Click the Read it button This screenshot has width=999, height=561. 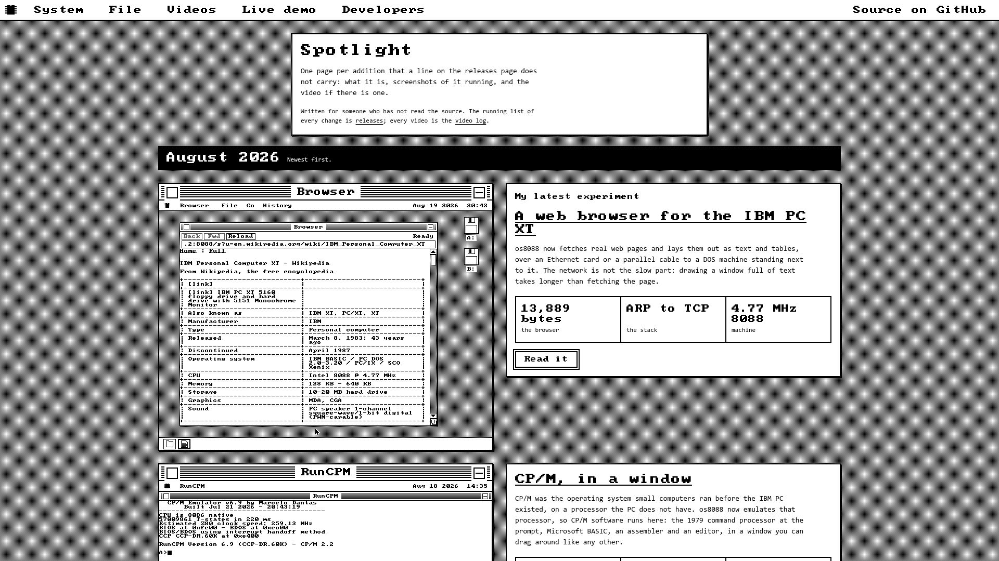[x=546, y=359]
